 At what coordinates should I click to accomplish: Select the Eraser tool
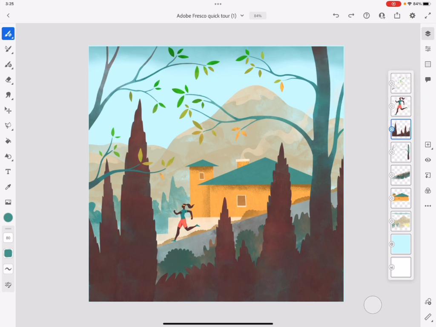click(x=8, y=80)
